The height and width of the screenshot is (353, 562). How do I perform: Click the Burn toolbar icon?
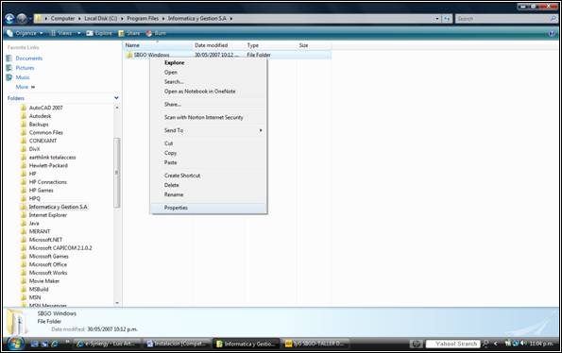(x=149, y=33)
